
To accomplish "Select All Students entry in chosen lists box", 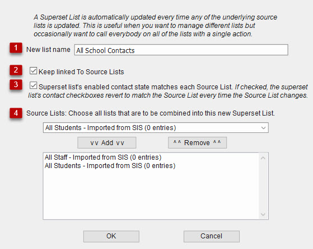I will point(110,166).
